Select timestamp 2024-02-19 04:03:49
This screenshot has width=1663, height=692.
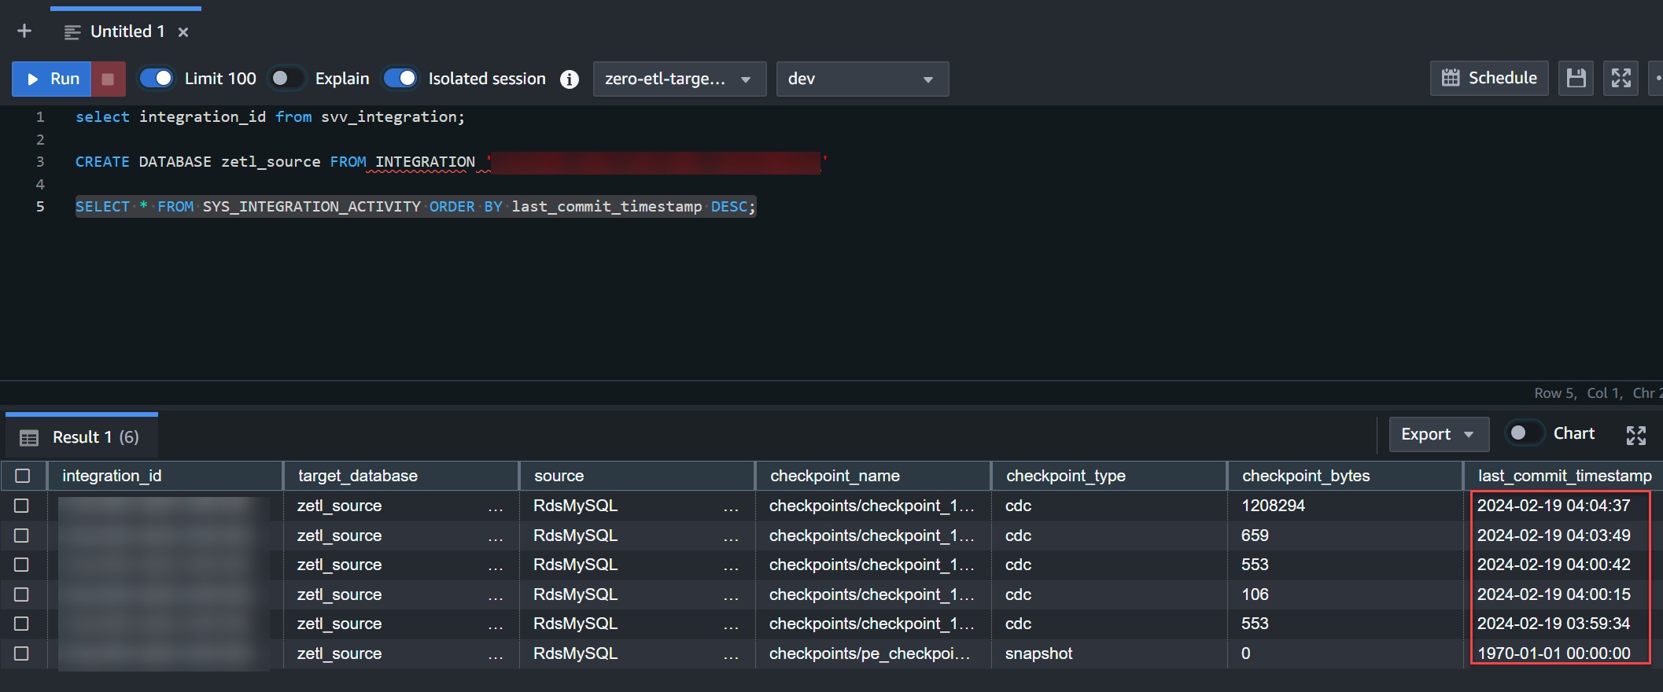tap(1554, 536)
